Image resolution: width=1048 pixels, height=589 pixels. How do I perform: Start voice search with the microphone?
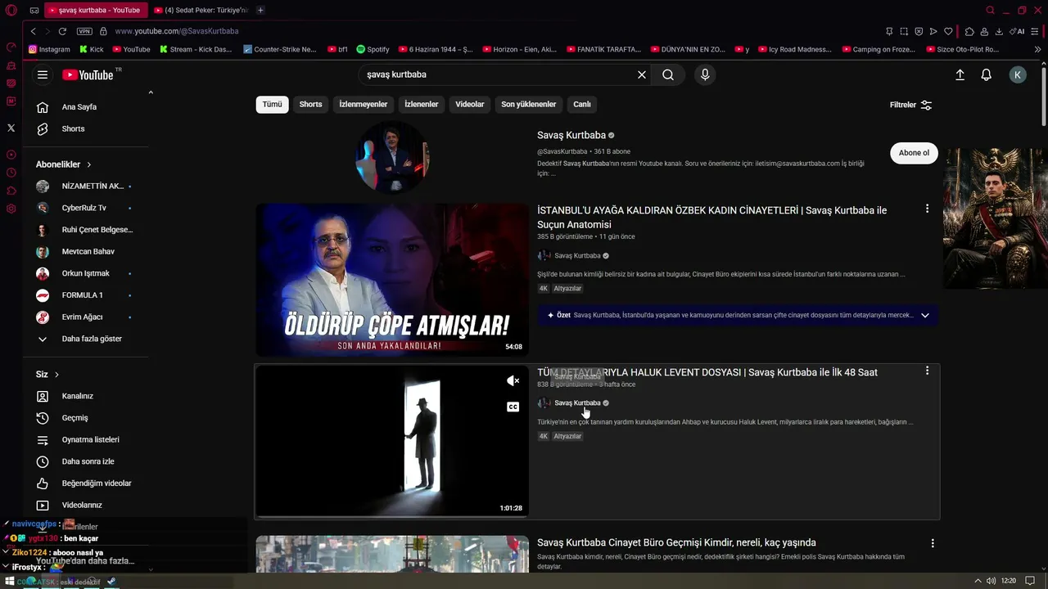point(705,74)
